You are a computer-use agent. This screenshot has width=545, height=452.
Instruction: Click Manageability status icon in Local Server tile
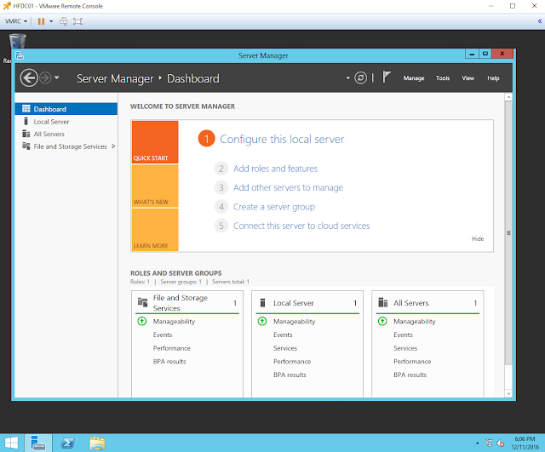click(262, 322)
